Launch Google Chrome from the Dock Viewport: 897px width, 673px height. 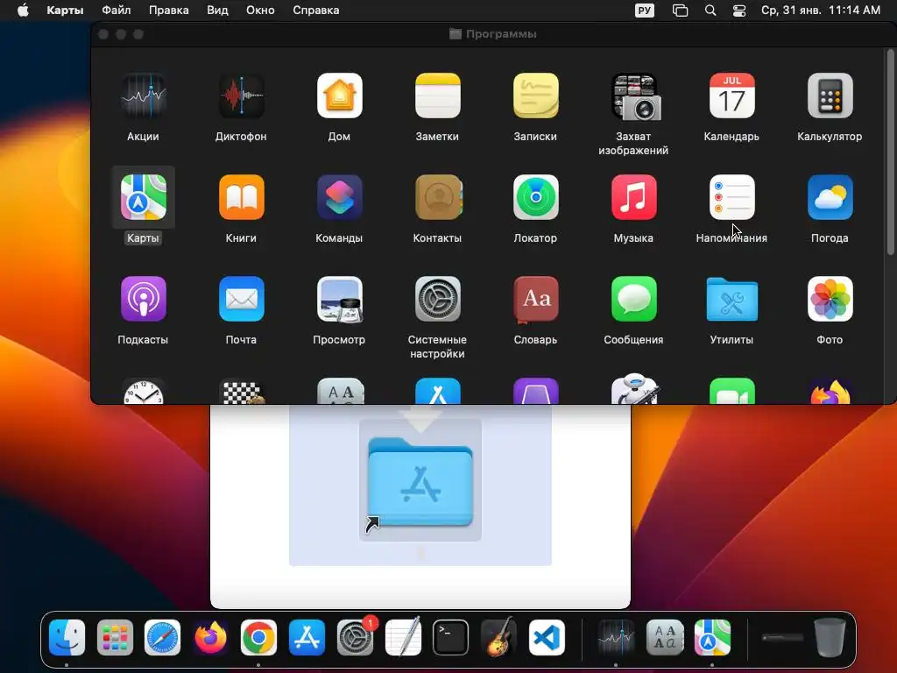[258, 637]
